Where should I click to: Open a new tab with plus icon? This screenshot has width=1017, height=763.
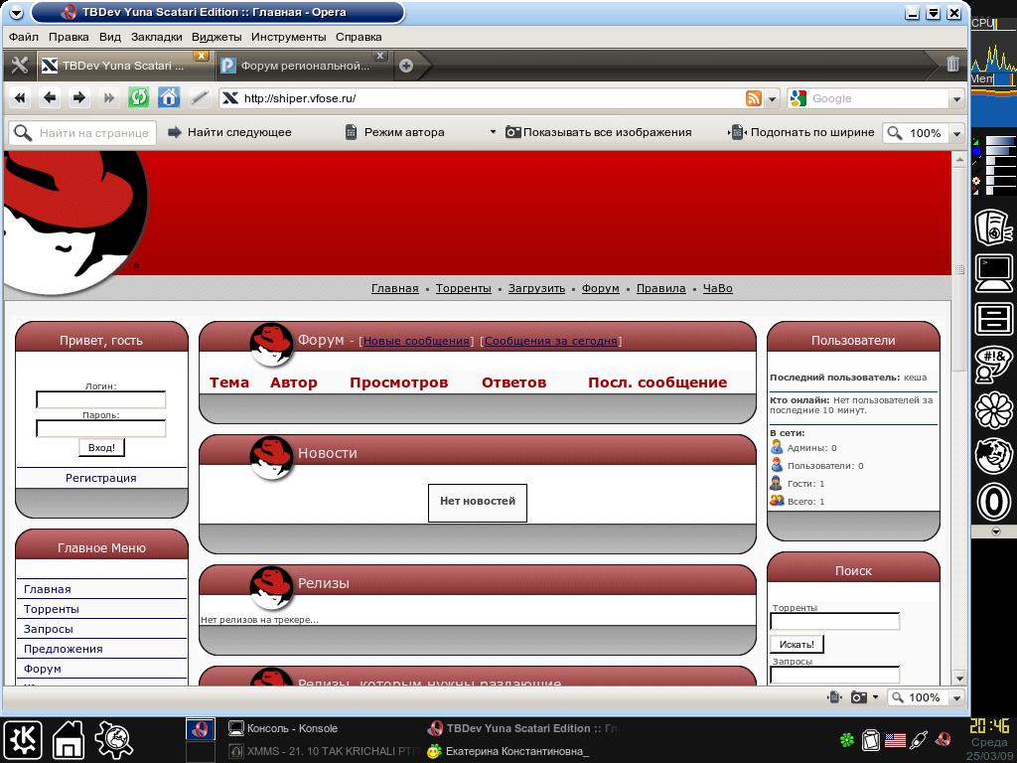tap(405, 66)
